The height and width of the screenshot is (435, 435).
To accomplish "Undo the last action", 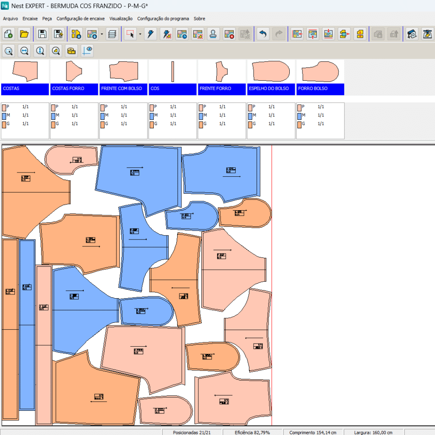I will click(x=263, y=34).
